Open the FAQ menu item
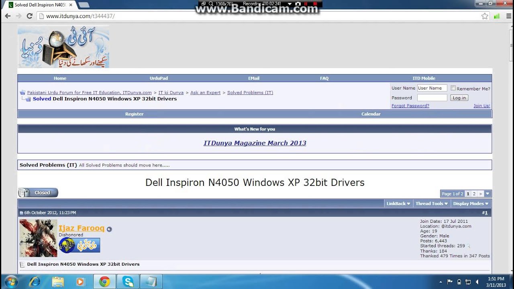 click(x=324, y=78)
